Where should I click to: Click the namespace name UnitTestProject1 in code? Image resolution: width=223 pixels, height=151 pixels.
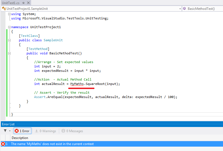point(46,27)
